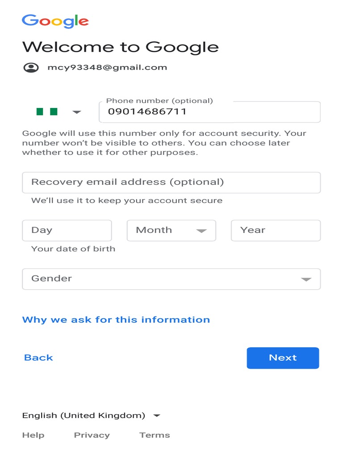The height and width of the screenshot is (457, 343).
Task: Click the mcy93348@gmail.com account email
Action: [x=107, y=68]
